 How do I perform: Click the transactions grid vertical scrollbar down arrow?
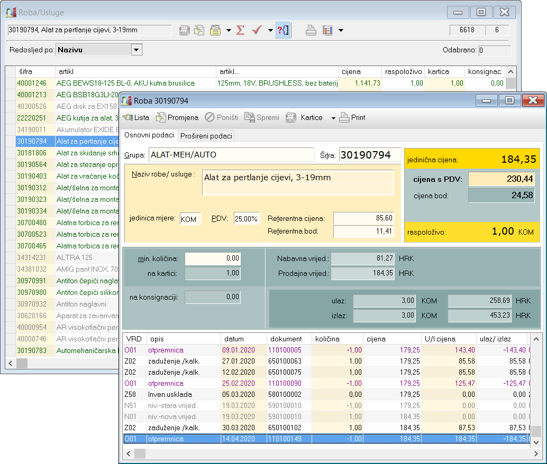[x=537, y=442]
